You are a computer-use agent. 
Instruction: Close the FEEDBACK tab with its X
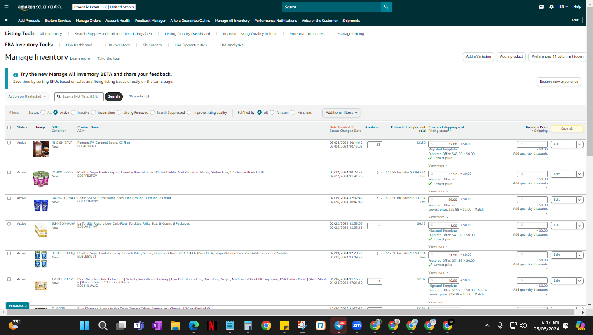coord(26,305)
